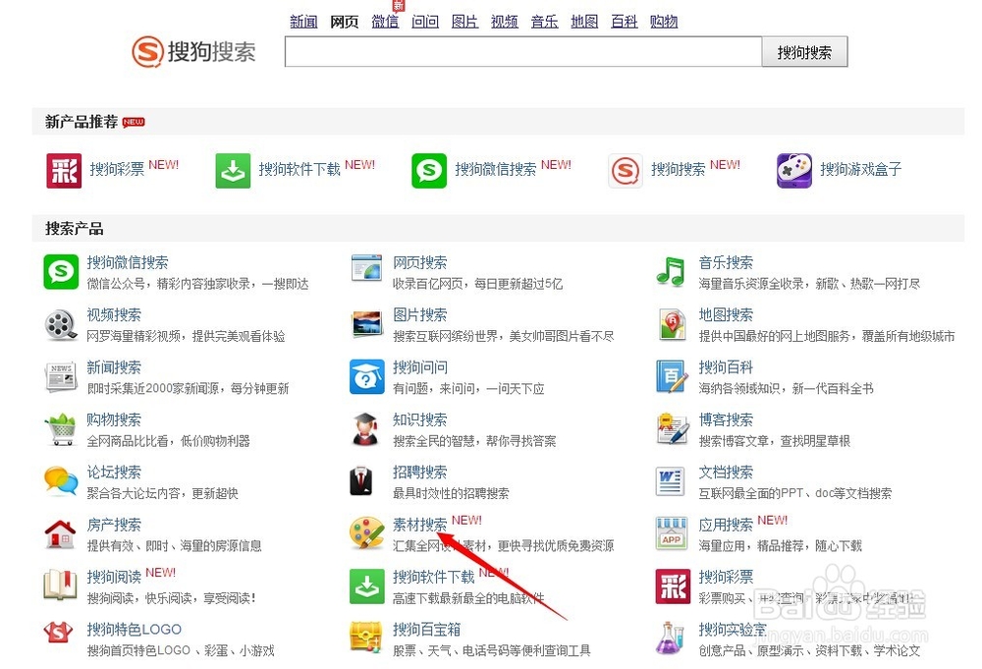This screenshot has height=669, width=982.
Task: Open the 地图 tab
Action: tap(585, 22)
